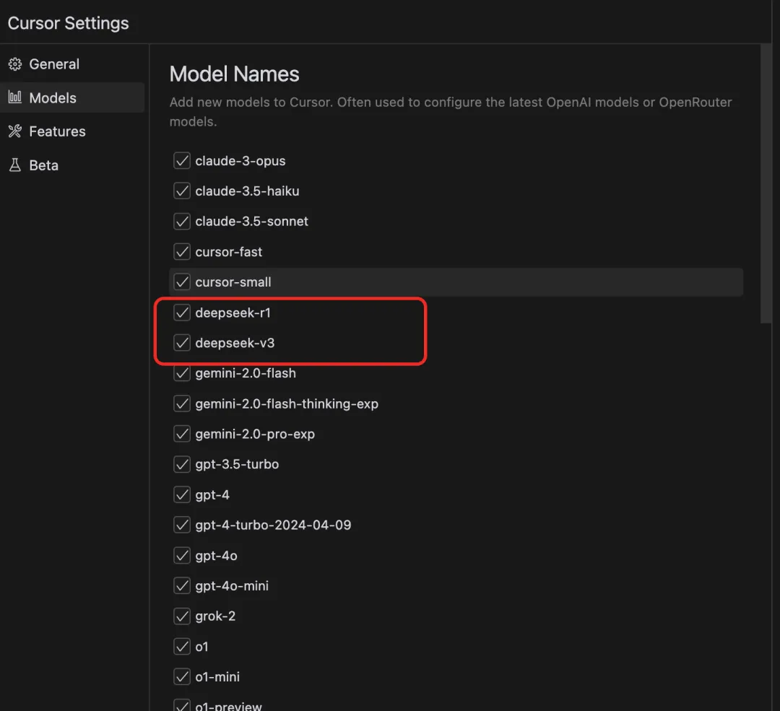Open the Features tab

point(72,131)
